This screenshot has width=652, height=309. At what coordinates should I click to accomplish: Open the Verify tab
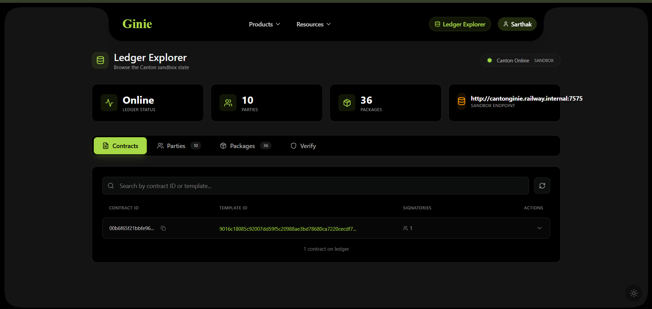(x=303, y=146)
